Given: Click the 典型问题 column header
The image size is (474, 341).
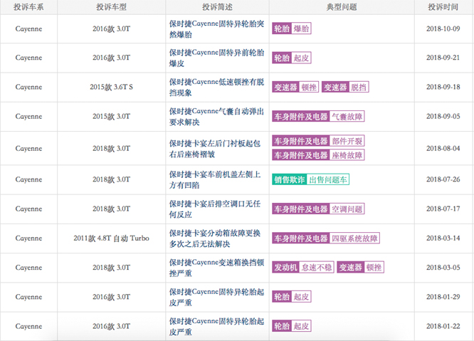Looking at the screenshot, I should [342, 6].
